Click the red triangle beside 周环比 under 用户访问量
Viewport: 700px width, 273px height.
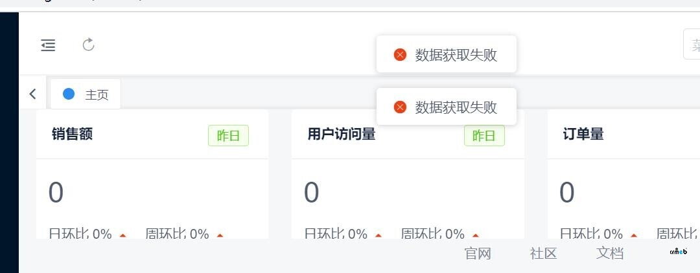pyautogui.click(x=476, y=235)
